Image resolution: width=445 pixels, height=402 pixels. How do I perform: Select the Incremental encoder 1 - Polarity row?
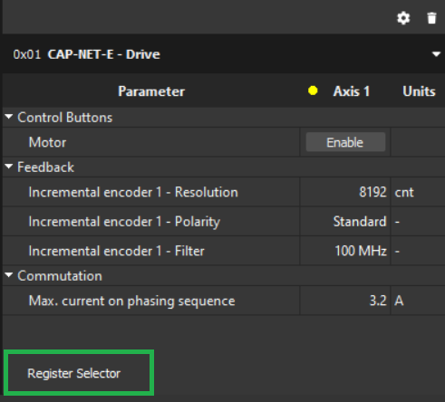click(224, 222)
